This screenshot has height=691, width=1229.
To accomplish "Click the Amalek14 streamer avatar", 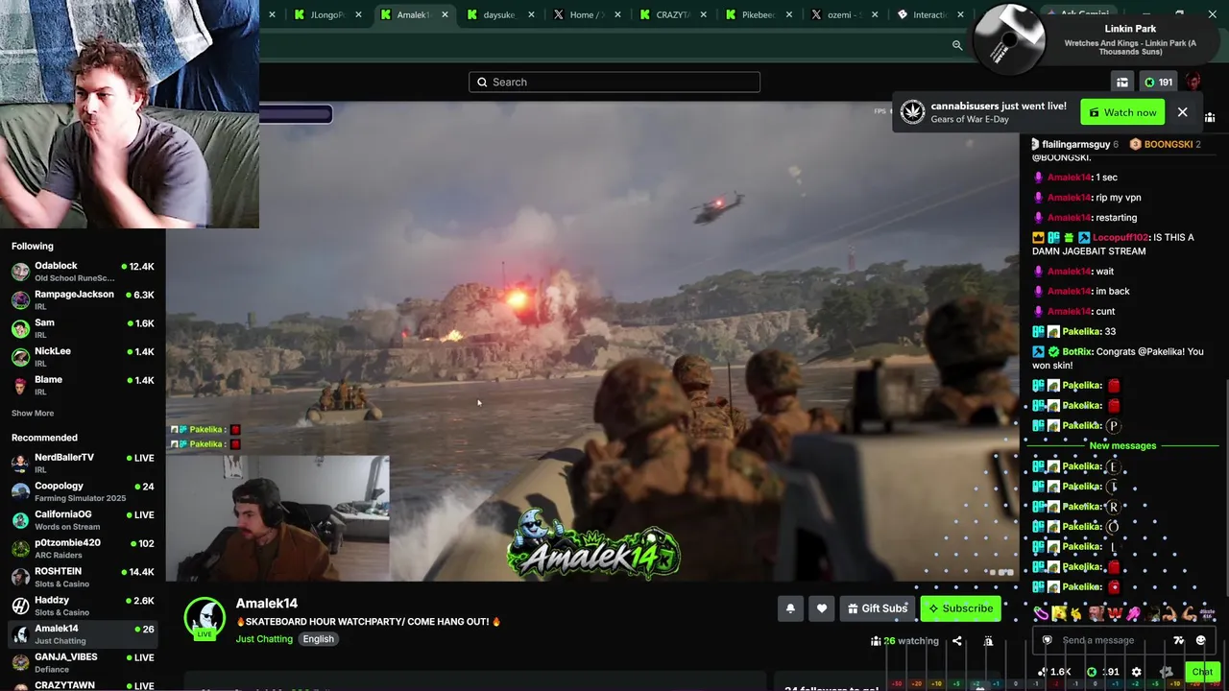I will pyautogui.click(x=205, y=617).
